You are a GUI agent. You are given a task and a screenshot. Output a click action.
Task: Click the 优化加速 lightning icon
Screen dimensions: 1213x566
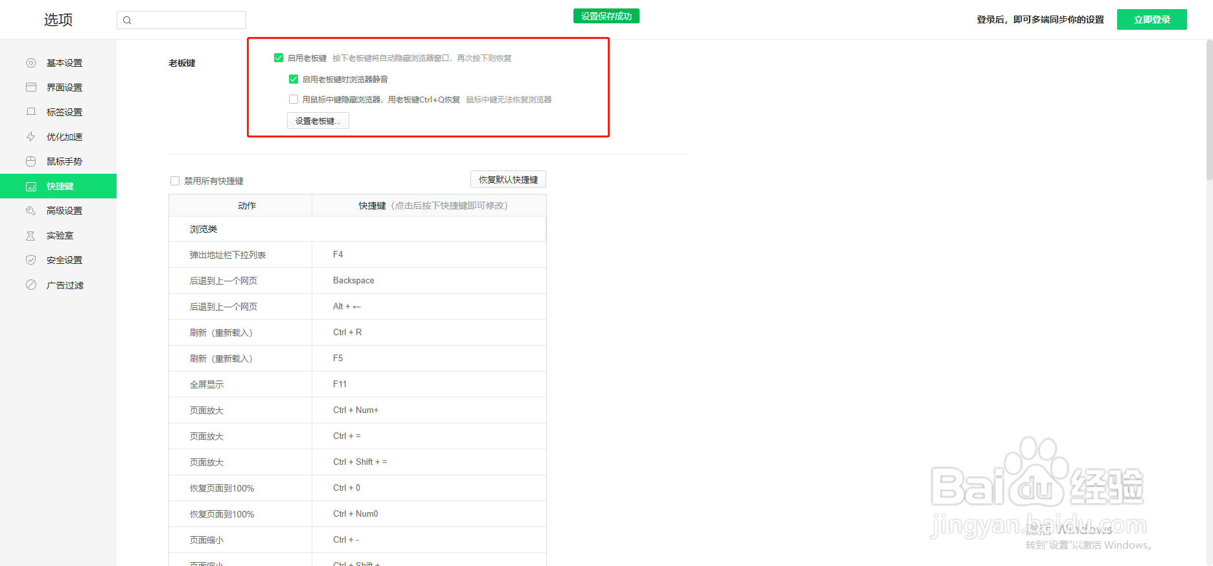point(30,137)
